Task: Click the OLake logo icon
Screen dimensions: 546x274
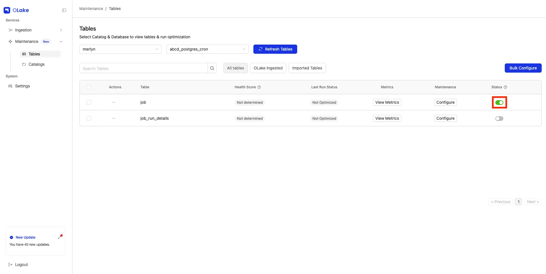Action: pyautogui.click(x=7, y=10)
